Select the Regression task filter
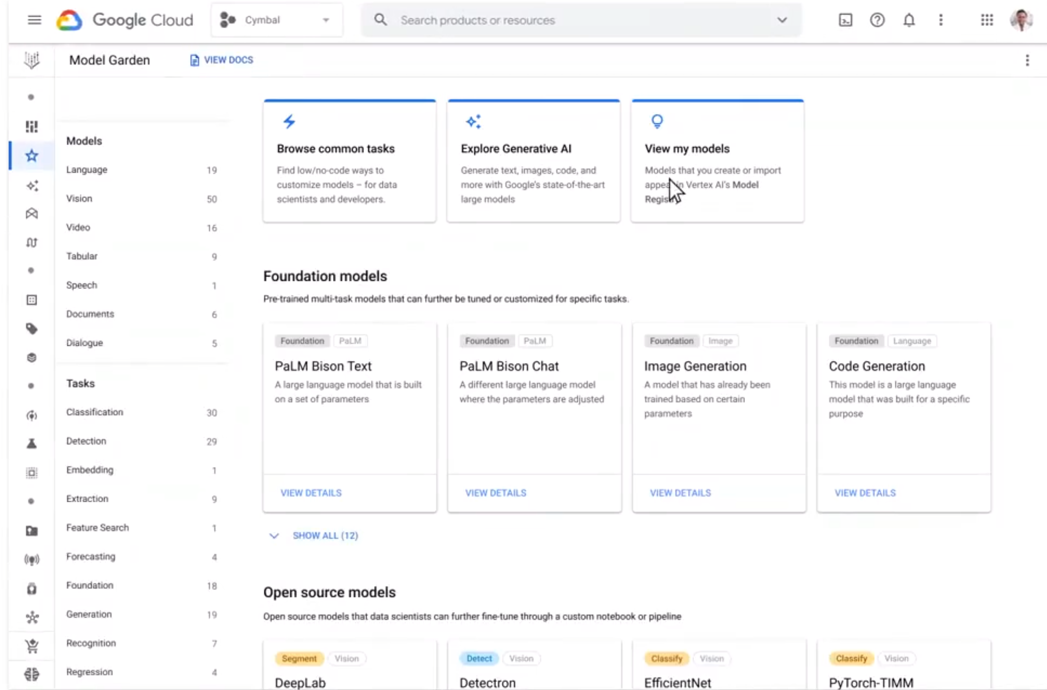This screenshot has height=690, width=1047. click(142, 672)
